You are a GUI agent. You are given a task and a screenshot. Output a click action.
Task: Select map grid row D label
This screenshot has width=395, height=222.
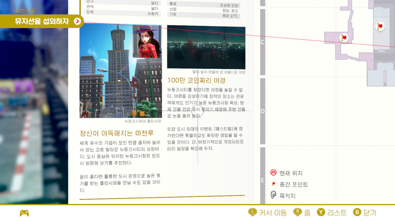[263, 111]
